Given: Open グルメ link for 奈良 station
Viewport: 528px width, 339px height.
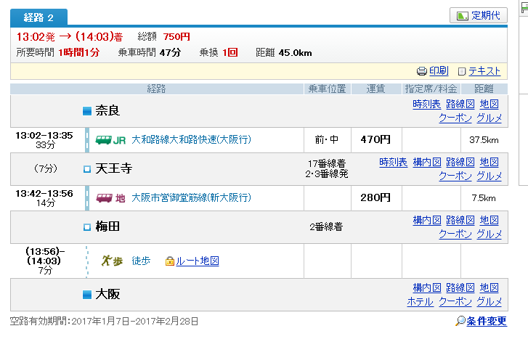Looking at the screenshot, I should pos(490,118).
